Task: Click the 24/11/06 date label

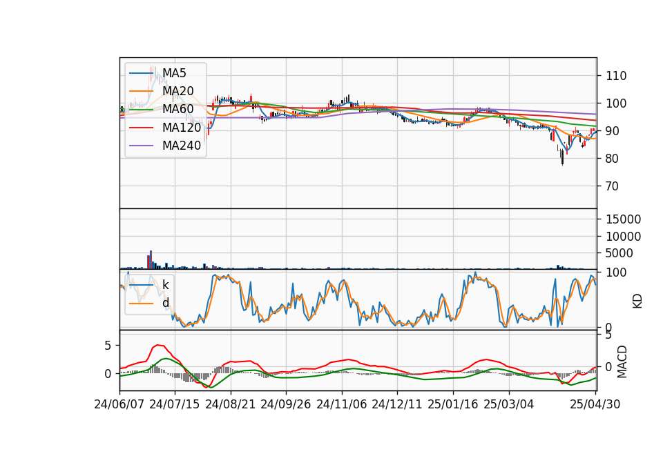Action: pyautogui.click(x=342, y=404)
